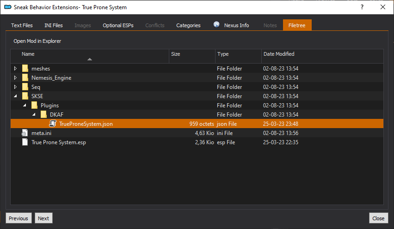The height and width of the screenshot is (229, 394).
Task: Click the Plugins folder icon
Action: (34, 106)
